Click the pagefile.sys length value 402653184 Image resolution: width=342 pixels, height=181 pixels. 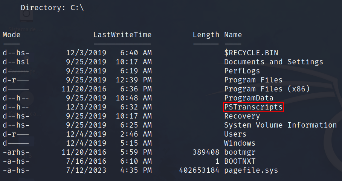point(199,170)
